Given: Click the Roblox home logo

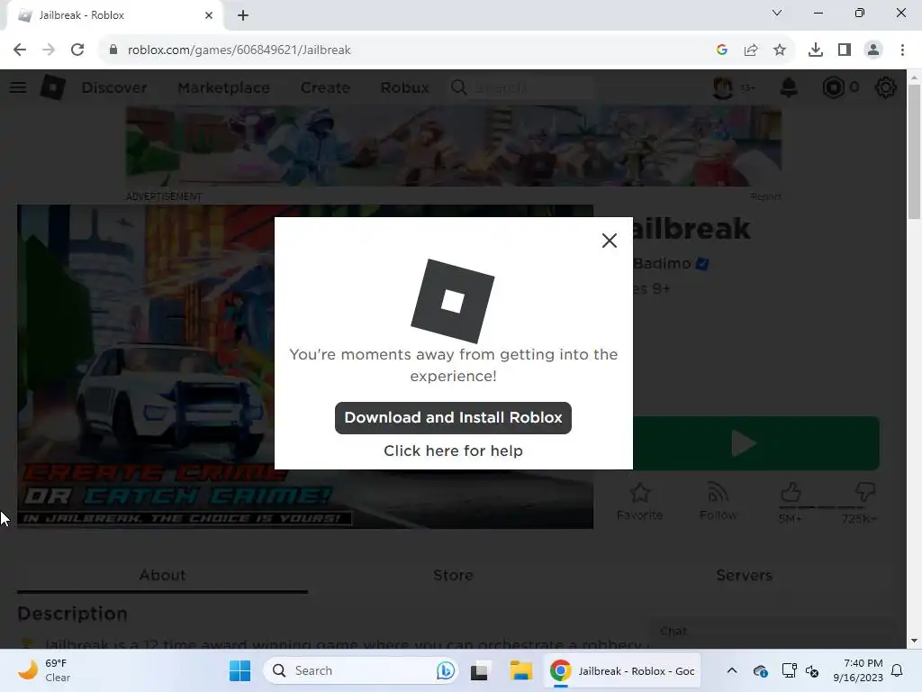Looking at the screenshot, I should (53, 87).
